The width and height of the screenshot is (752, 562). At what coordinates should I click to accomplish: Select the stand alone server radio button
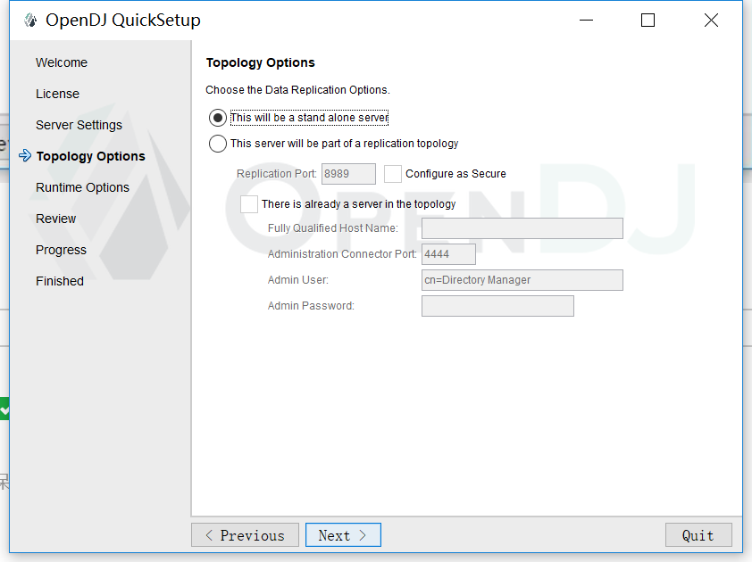click(x=218, y=118)
